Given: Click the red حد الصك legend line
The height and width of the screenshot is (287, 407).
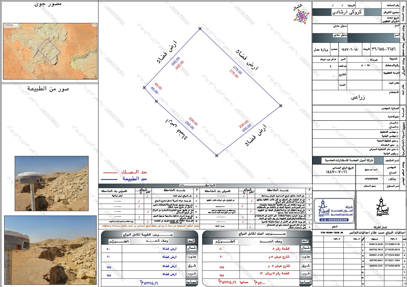Looking at the screenshot, I should (110, 172).
